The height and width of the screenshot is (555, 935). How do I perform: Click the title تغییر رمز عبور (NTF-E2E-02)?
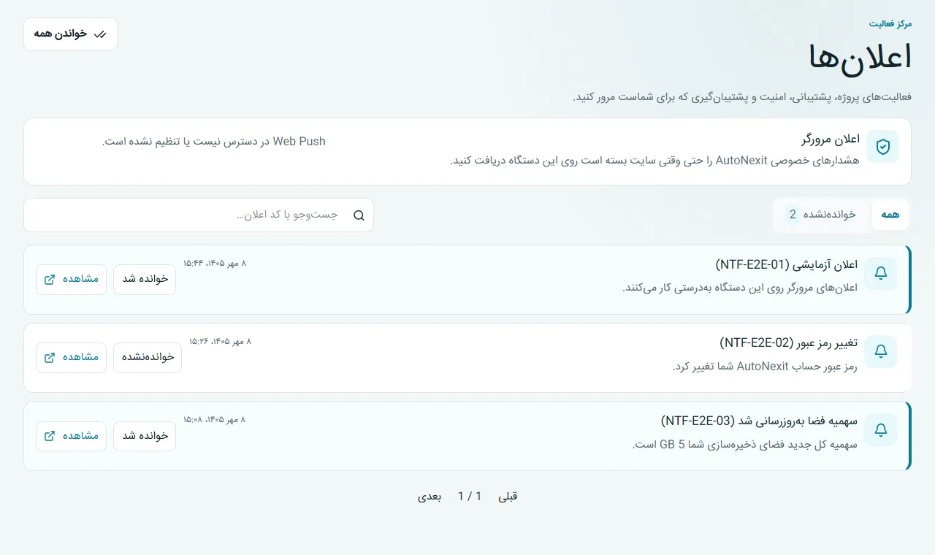click(x=788, y=342)
